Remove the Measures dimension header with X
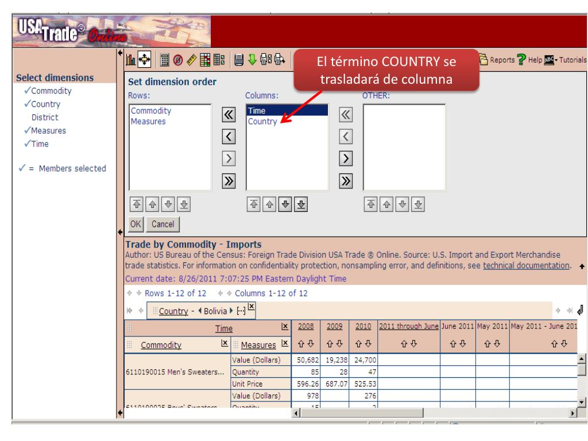Viewport: 588px width, 441px height. pos(285,343)
